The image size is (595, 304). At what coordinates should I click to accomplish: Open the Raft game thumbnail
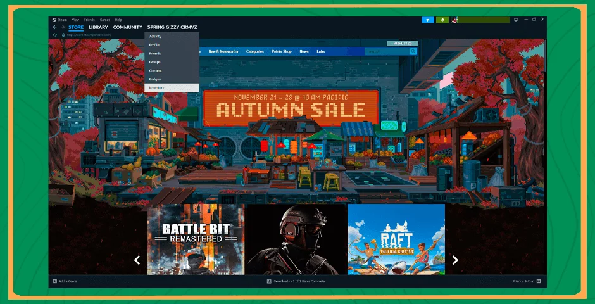point(396,239)
